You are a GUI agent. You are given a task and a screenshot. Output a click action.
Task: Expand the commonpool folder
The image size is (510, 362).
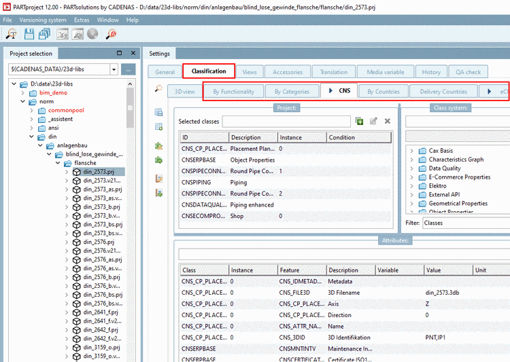click(x=31, y=110)
